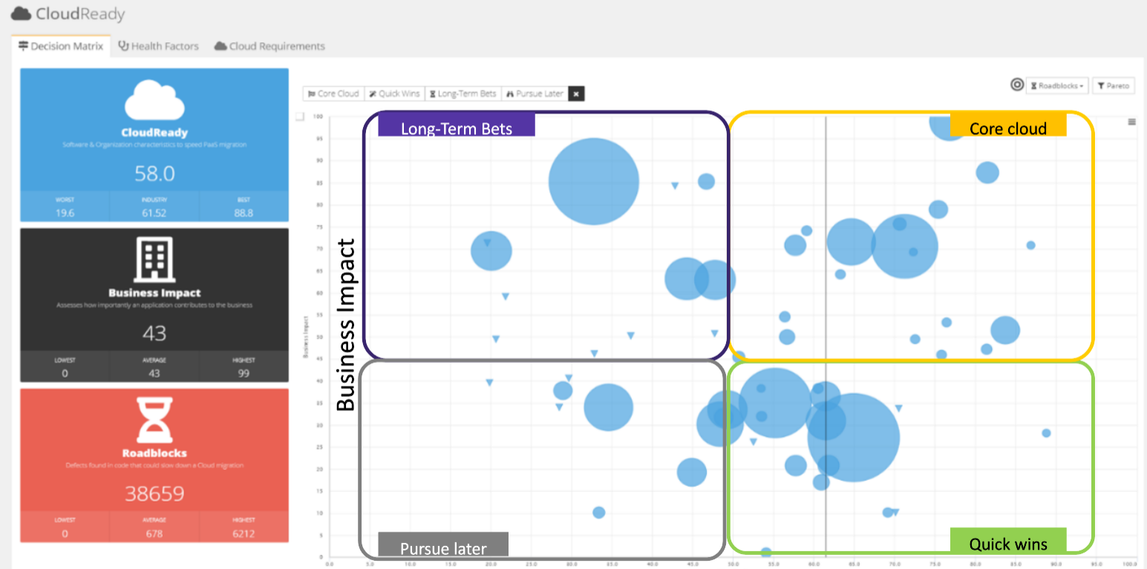
Task: Click the triangle marker at CloudReady 20, impact 39
Action: coord(489,383)
